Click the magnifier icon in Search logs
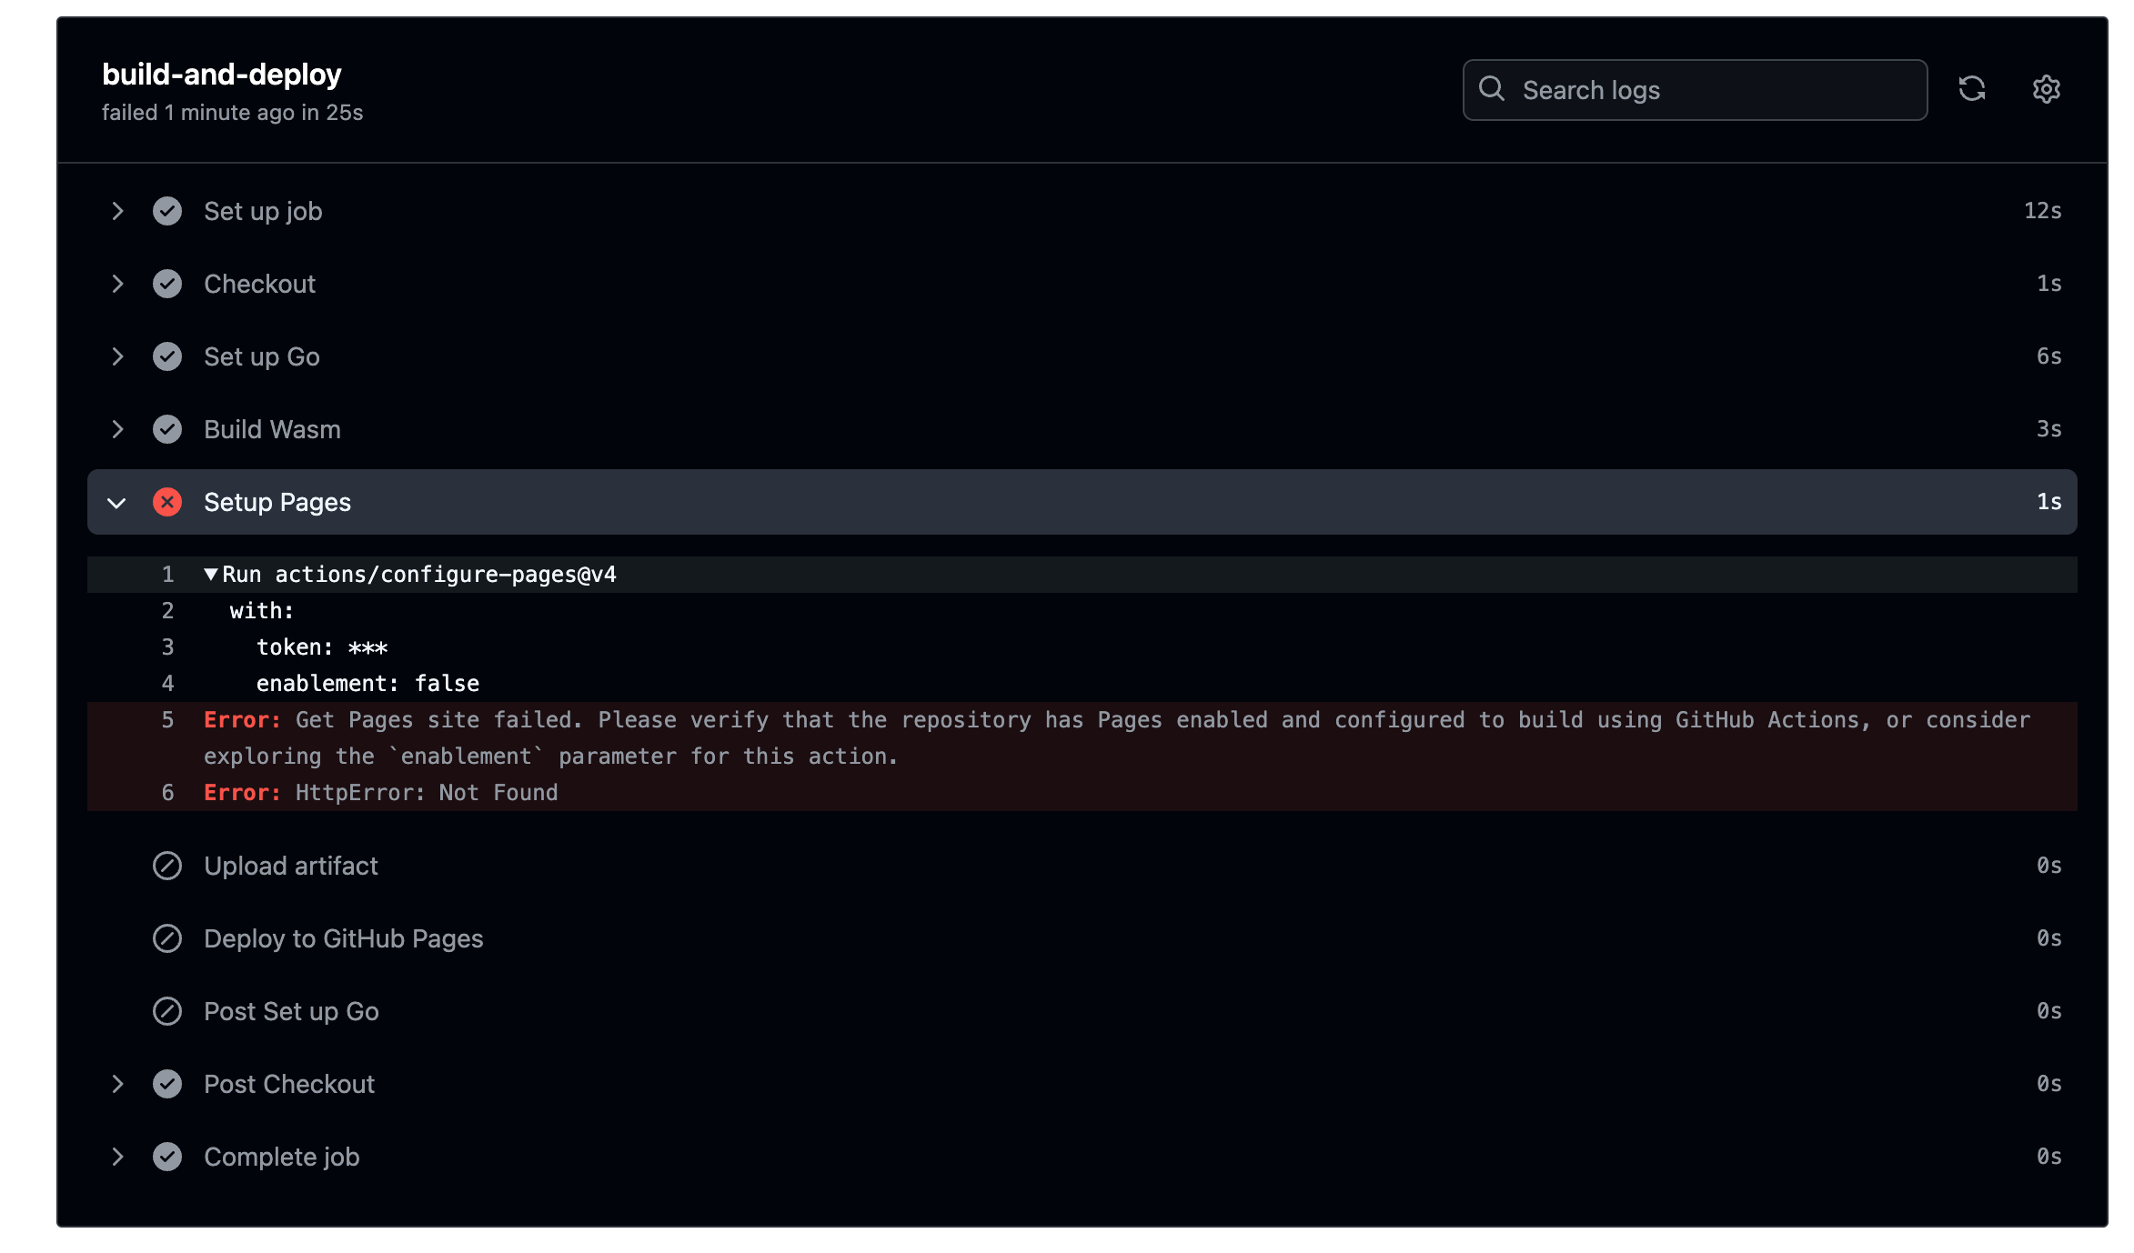Image resolution: width=2134 pixels, height=1253 pixels. coord(1492,89)
